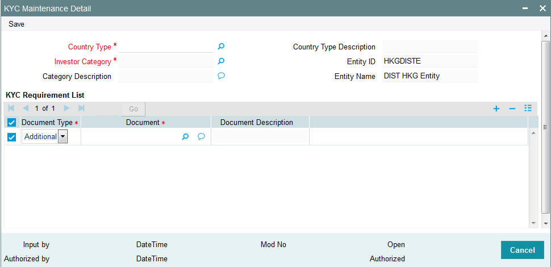Image resolution: width=551 pixels, height=267 pixels.
Task: Minimize the KYC Maintenance Detail window
Action: tap(525, 9)
